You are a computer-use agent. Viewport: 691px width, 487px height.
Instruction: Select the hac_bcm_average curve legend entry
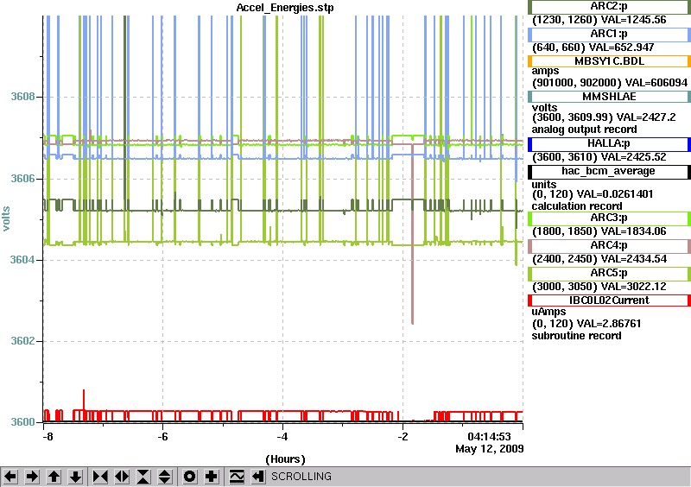pyautogui.click(x=609, y=172)
